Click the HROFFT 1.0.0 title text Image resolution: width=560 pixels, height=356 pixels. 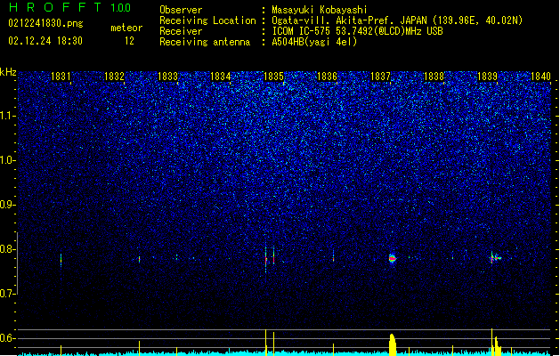click(x=70, y=7)
